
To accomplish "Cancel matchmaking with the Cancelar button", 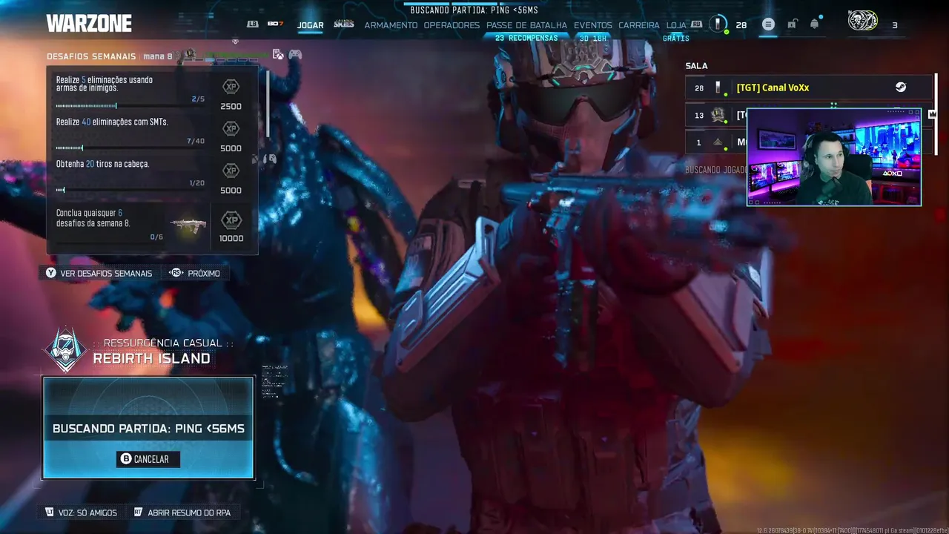I will (x=148, y=459).
